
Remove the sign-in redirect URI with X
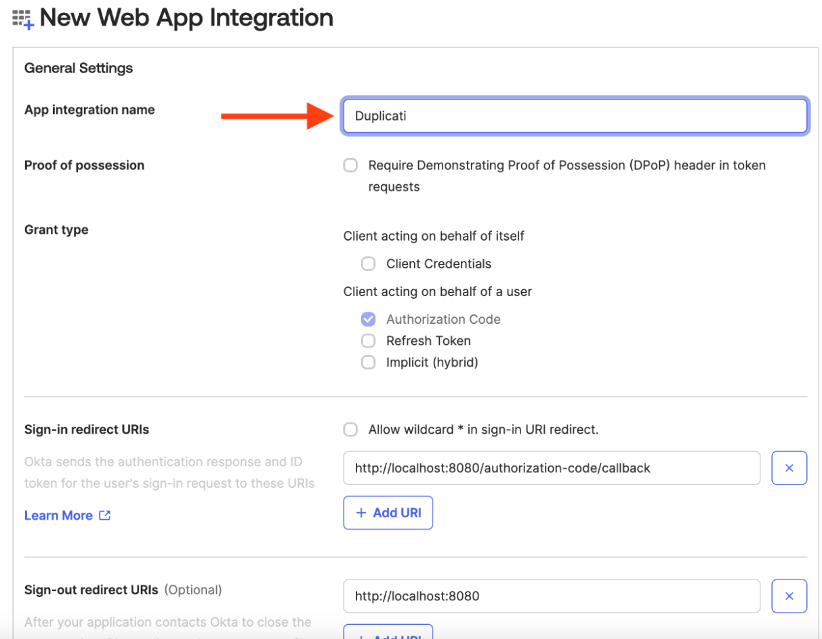click(x=789, y=468)
